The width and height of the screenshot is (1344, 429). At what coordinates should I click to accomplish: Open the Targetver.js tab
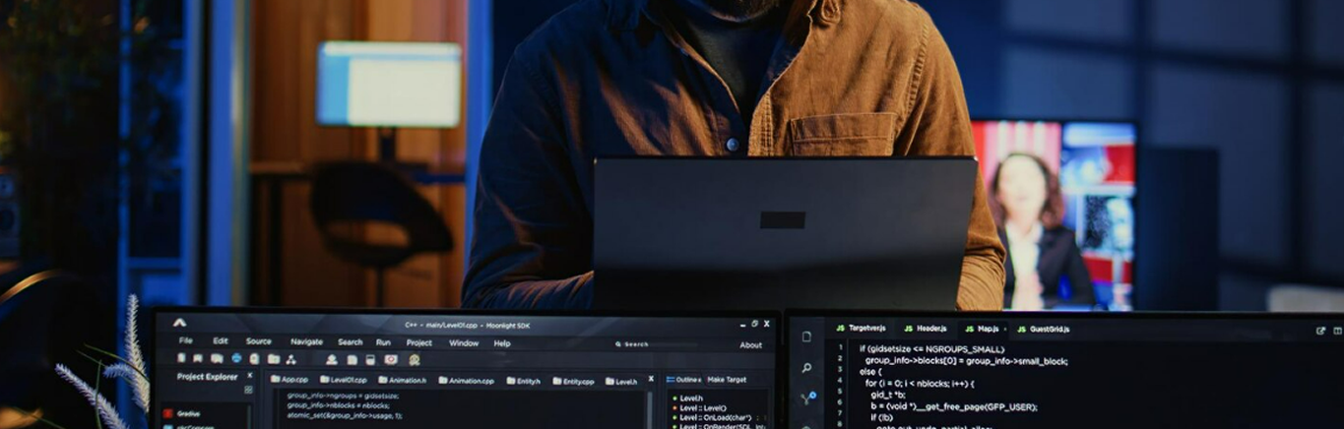click(861, 328)
